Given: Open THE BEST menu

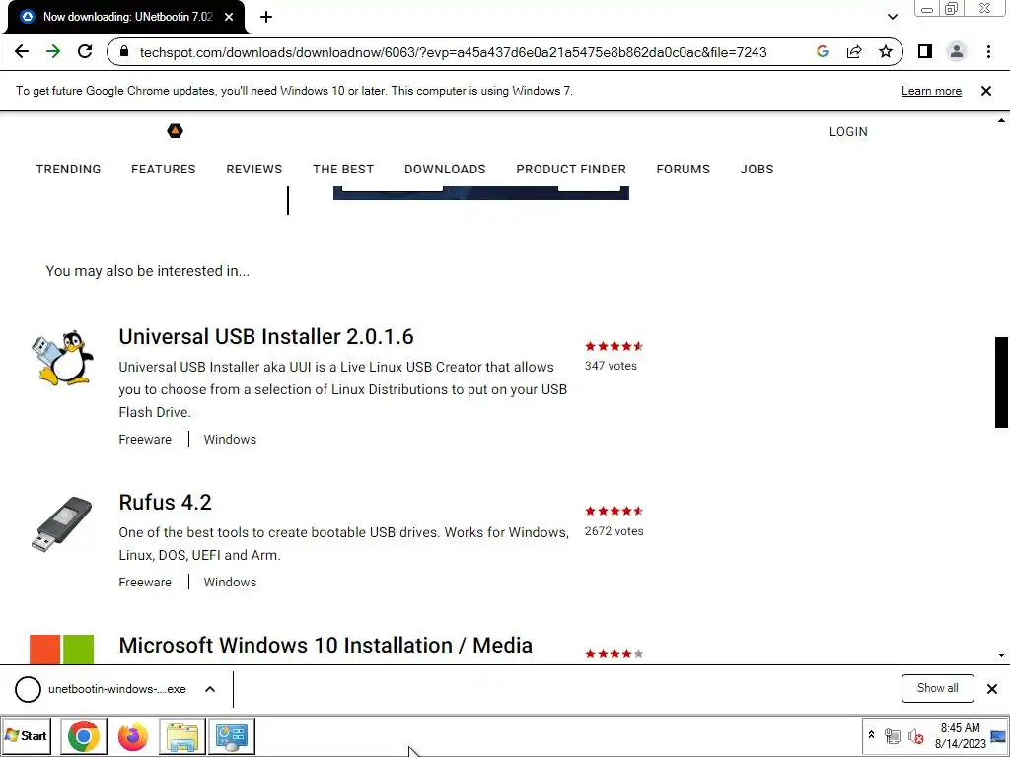Looking at the screenshot, I should [343, 170].
